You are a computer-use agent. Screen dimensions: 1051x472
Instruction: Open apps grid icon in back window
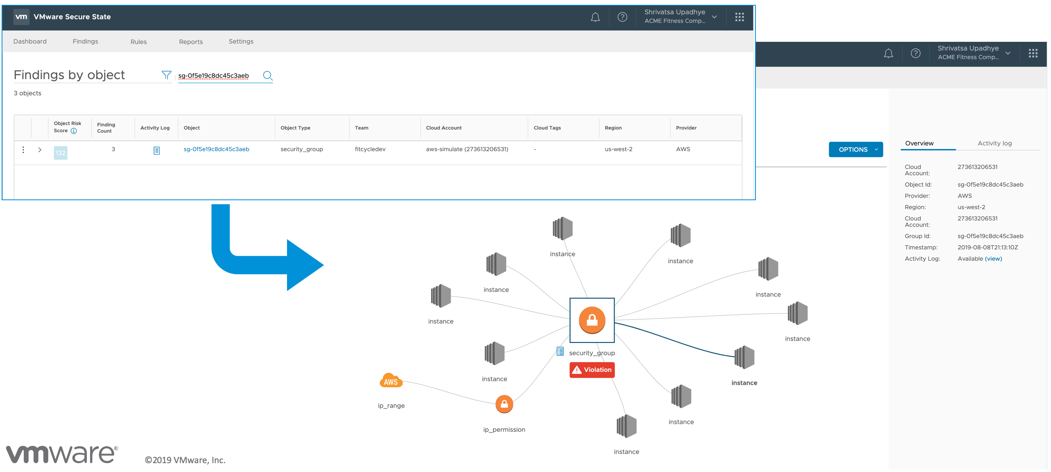point(1033,53)
